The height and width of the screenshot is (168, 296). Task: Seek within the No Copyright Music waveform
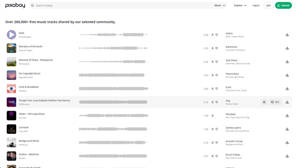(113, 75)
